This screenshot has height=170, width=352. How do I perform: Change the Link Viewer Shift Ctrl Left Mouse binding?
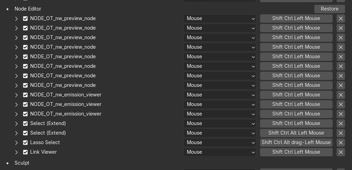296,152
